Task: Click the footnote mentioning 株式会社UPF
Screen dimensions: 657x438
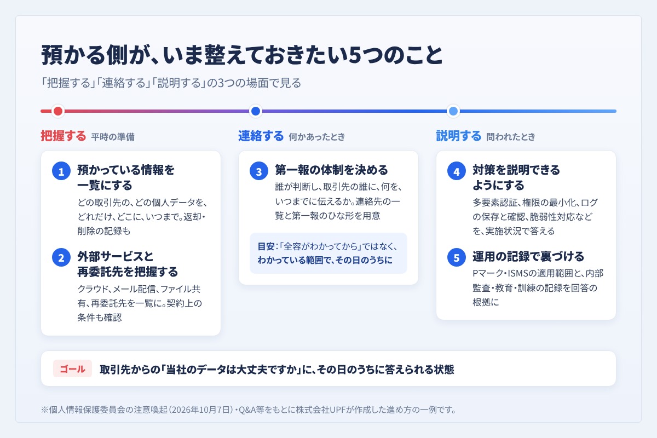Action: (249, 409)
